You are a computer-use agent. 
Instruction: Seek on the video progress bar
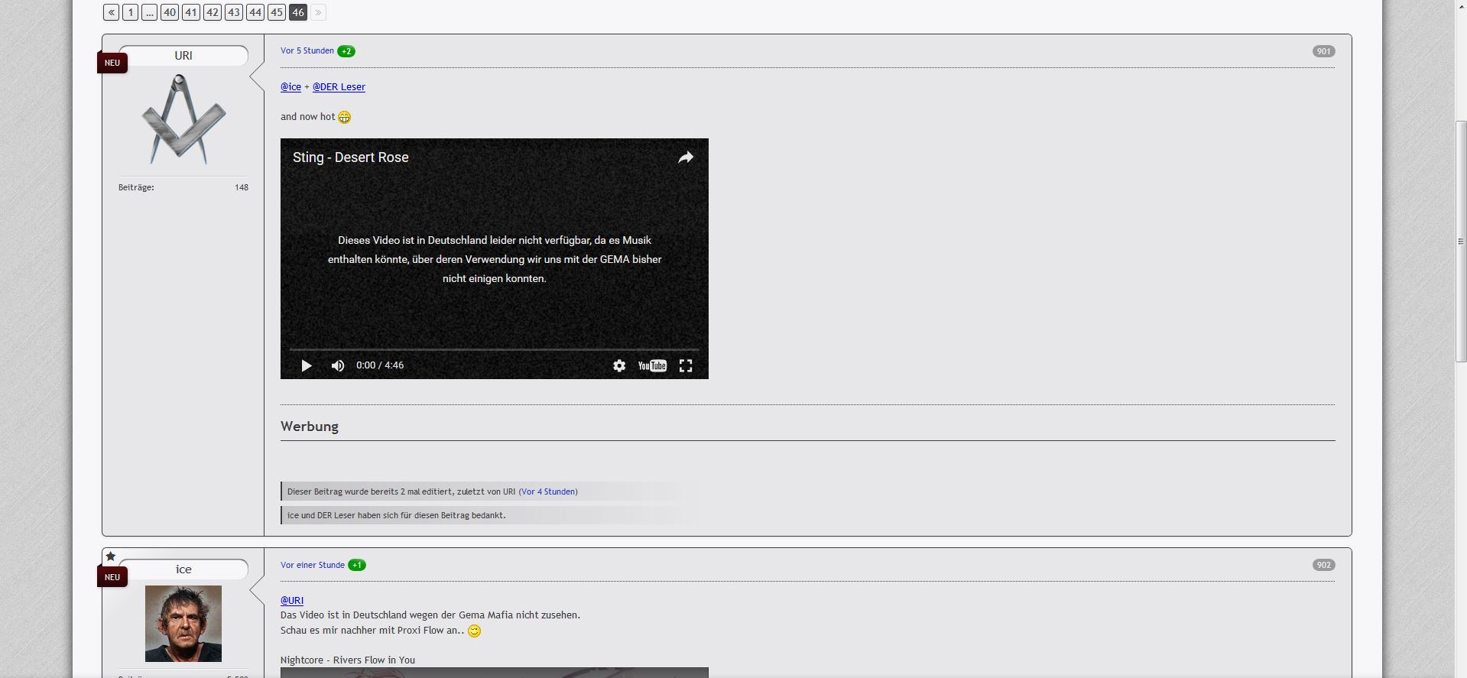(495, 349)
